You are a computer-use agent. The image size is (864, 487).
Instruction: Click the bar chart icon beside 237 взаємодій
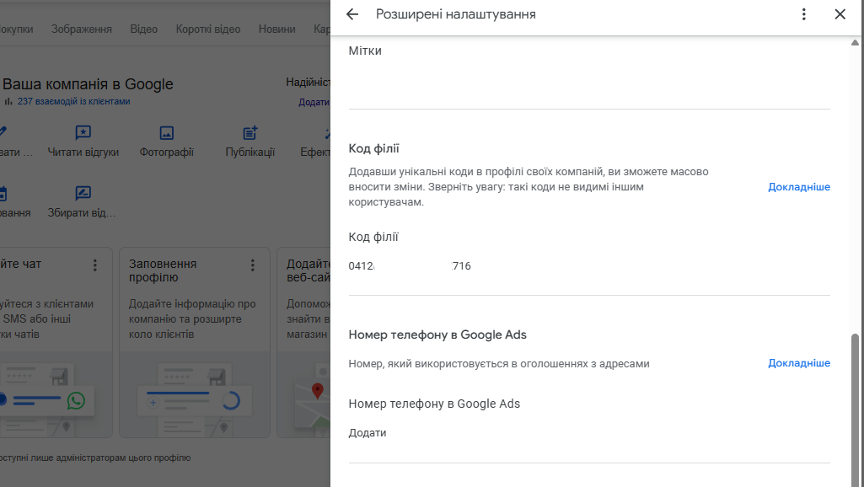click(x=8, y=101)
